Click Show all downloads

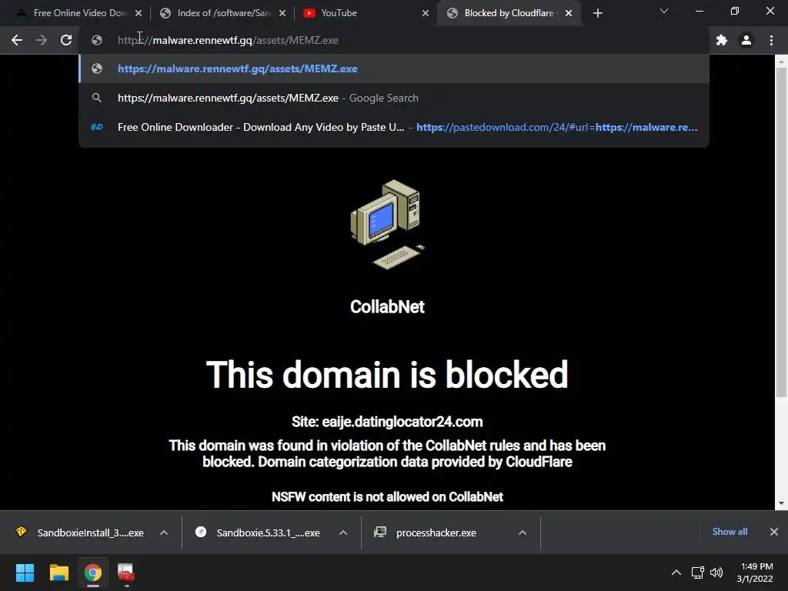pos(730,532)
